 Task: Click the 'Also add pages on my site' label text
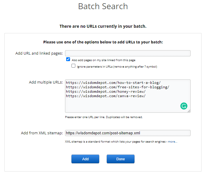(104, 60)
